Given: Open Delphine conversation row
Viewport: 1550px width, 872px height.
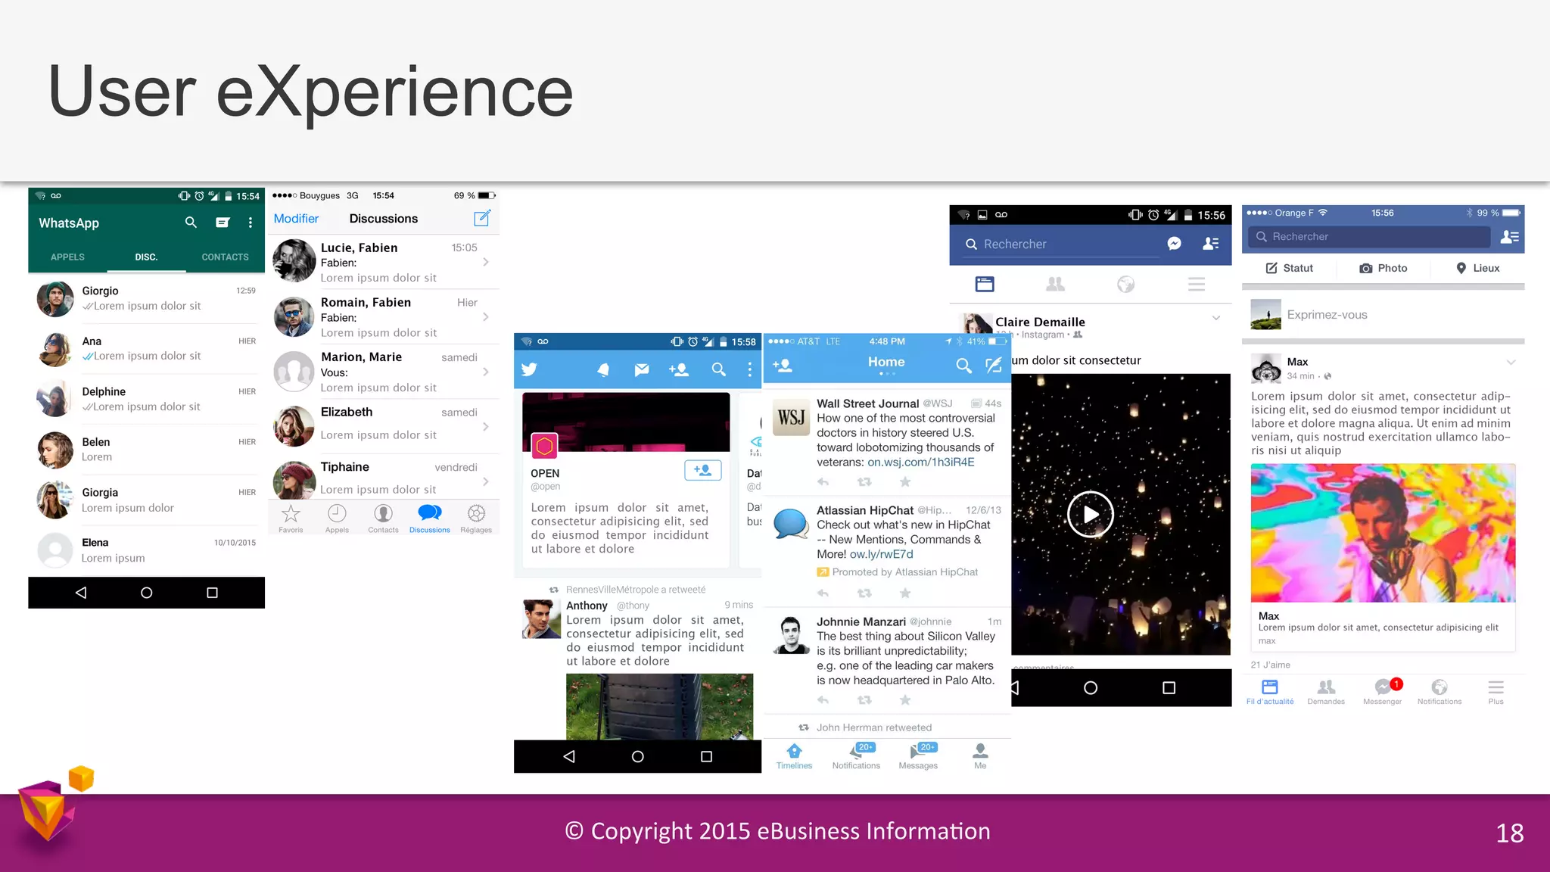Looking at the screenshot, I should tap(147, 399).
